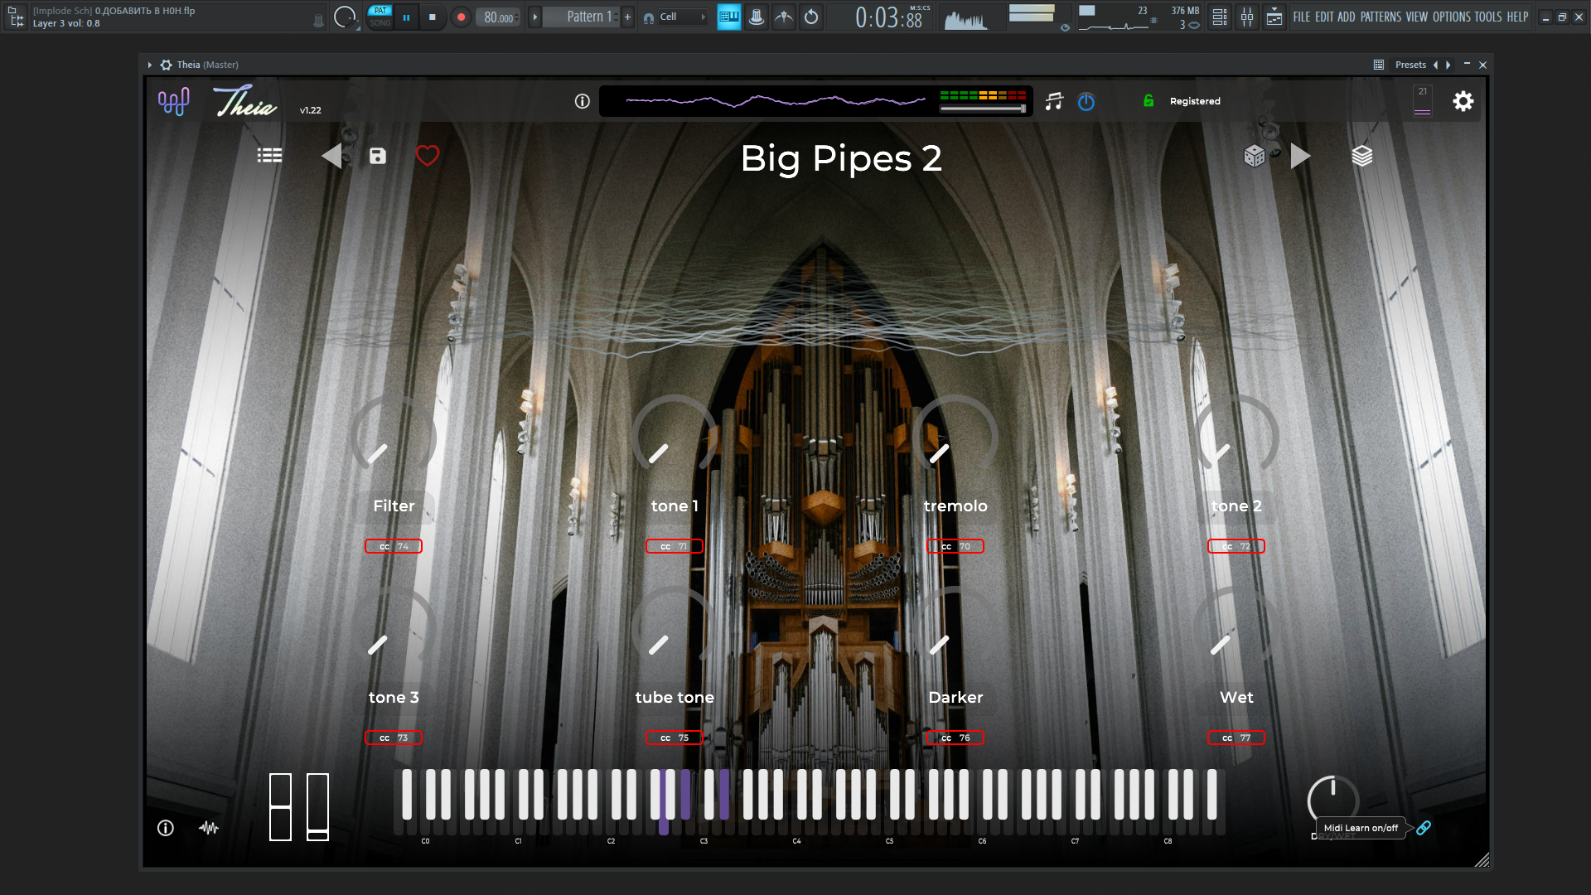Open Theia settings gear

pyautogui.click(x=1463, y=101)
